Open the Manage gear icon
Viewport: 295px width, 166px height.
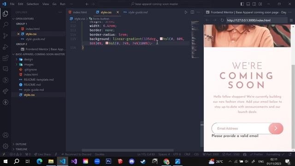pos(6,146)
